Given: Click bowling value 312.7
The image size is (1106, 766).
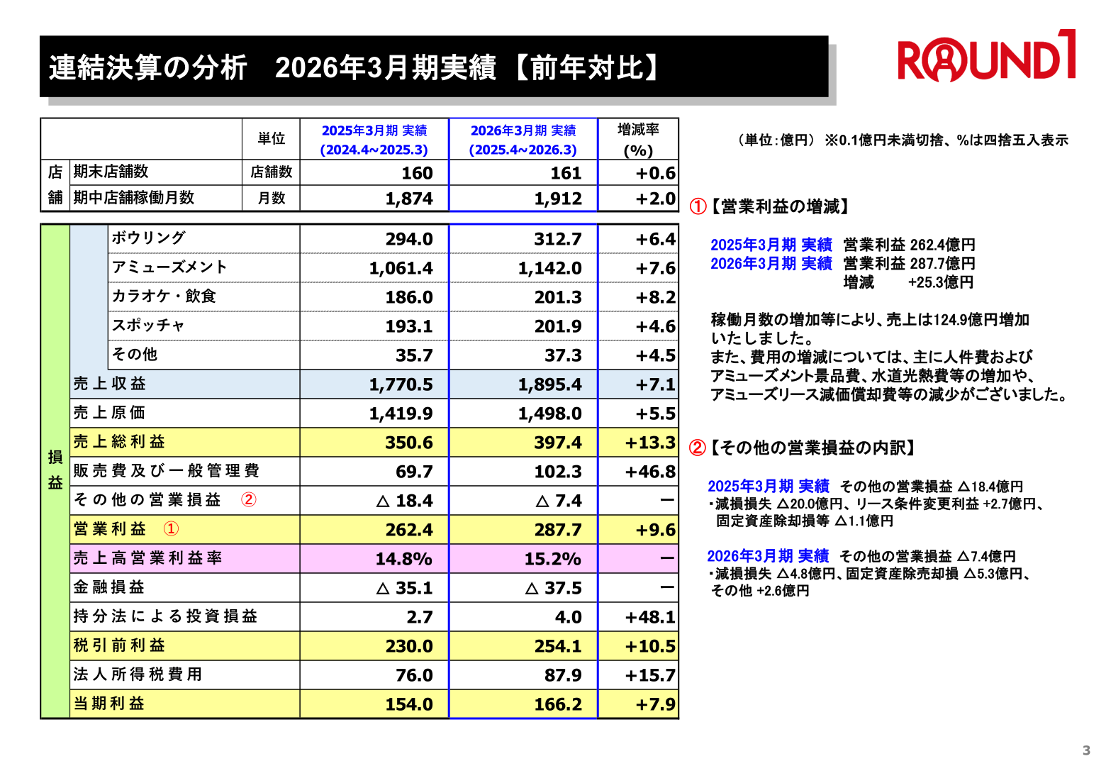Looking at the screenshot, I should tap(558, 239).
